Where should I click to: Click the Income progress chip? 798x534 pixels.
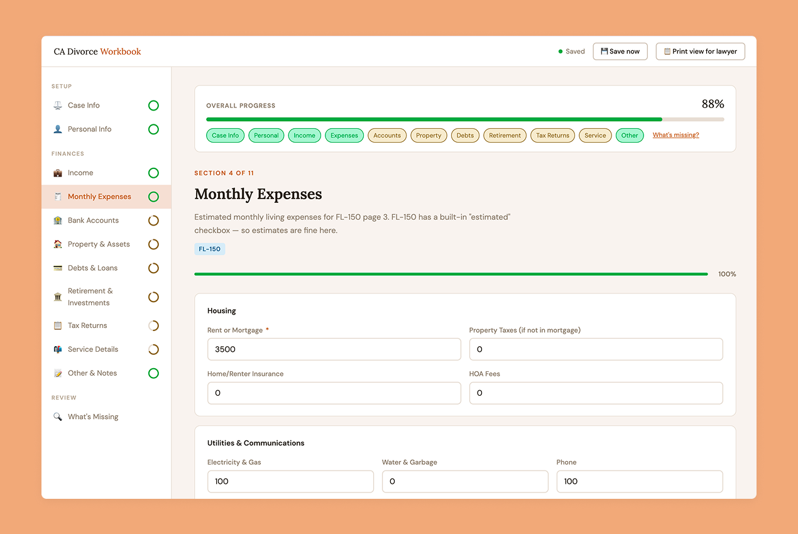[x=305, y=135]
